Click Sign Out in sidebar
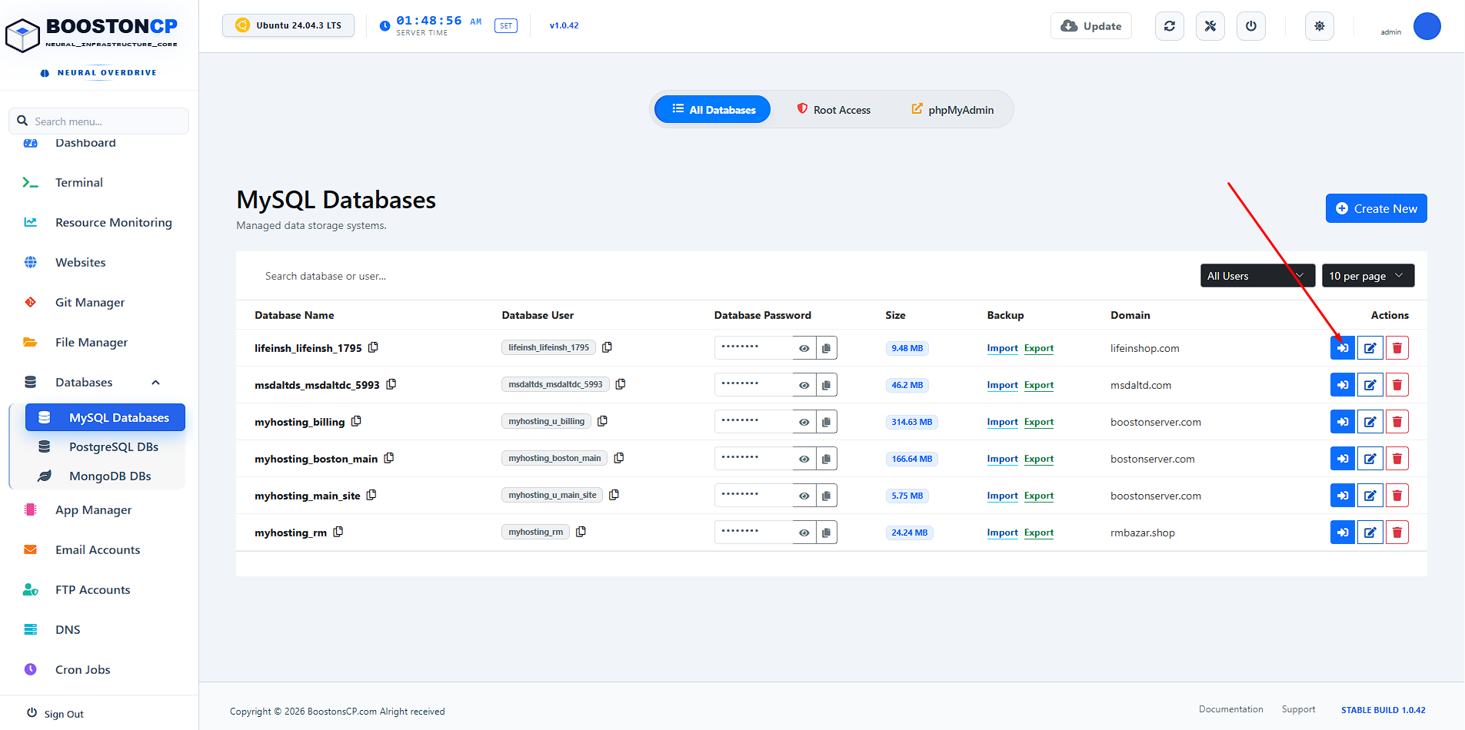 55,714
